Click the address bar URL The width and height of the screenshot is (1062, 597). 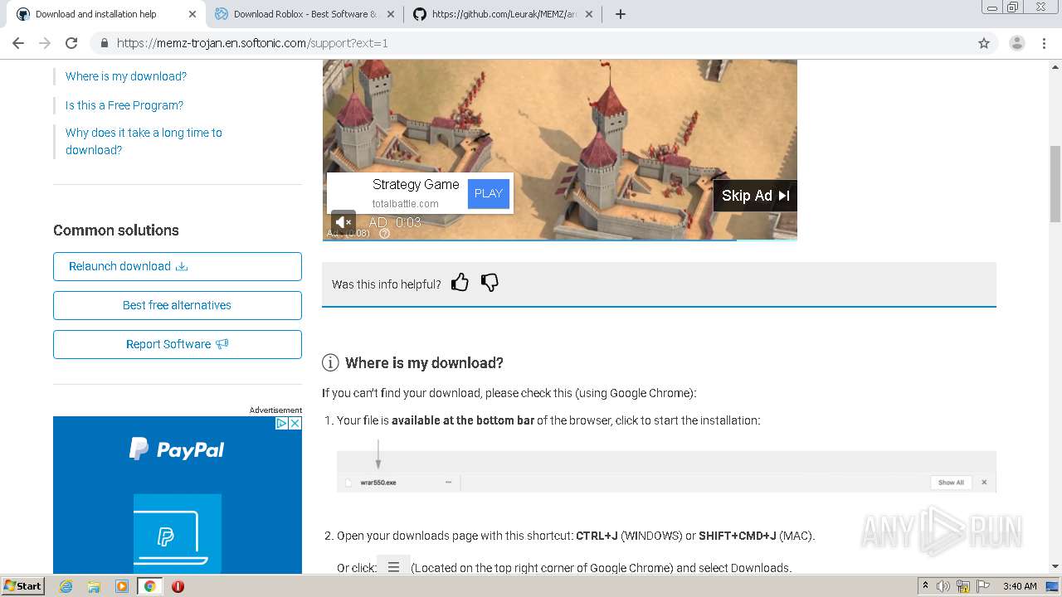252,43
